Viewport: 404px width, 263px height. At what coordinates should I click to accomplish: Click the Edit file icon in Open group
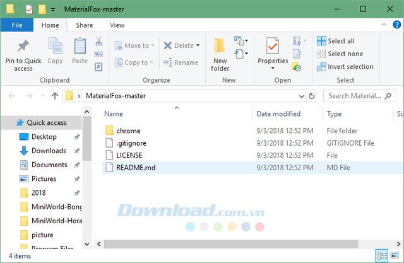297,54
